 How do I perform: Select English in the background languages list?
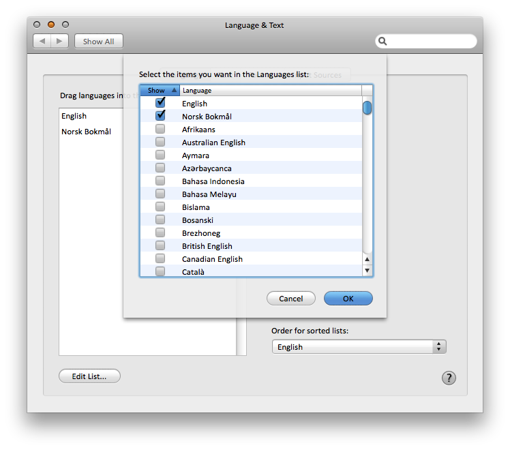[x=74, y=116]
